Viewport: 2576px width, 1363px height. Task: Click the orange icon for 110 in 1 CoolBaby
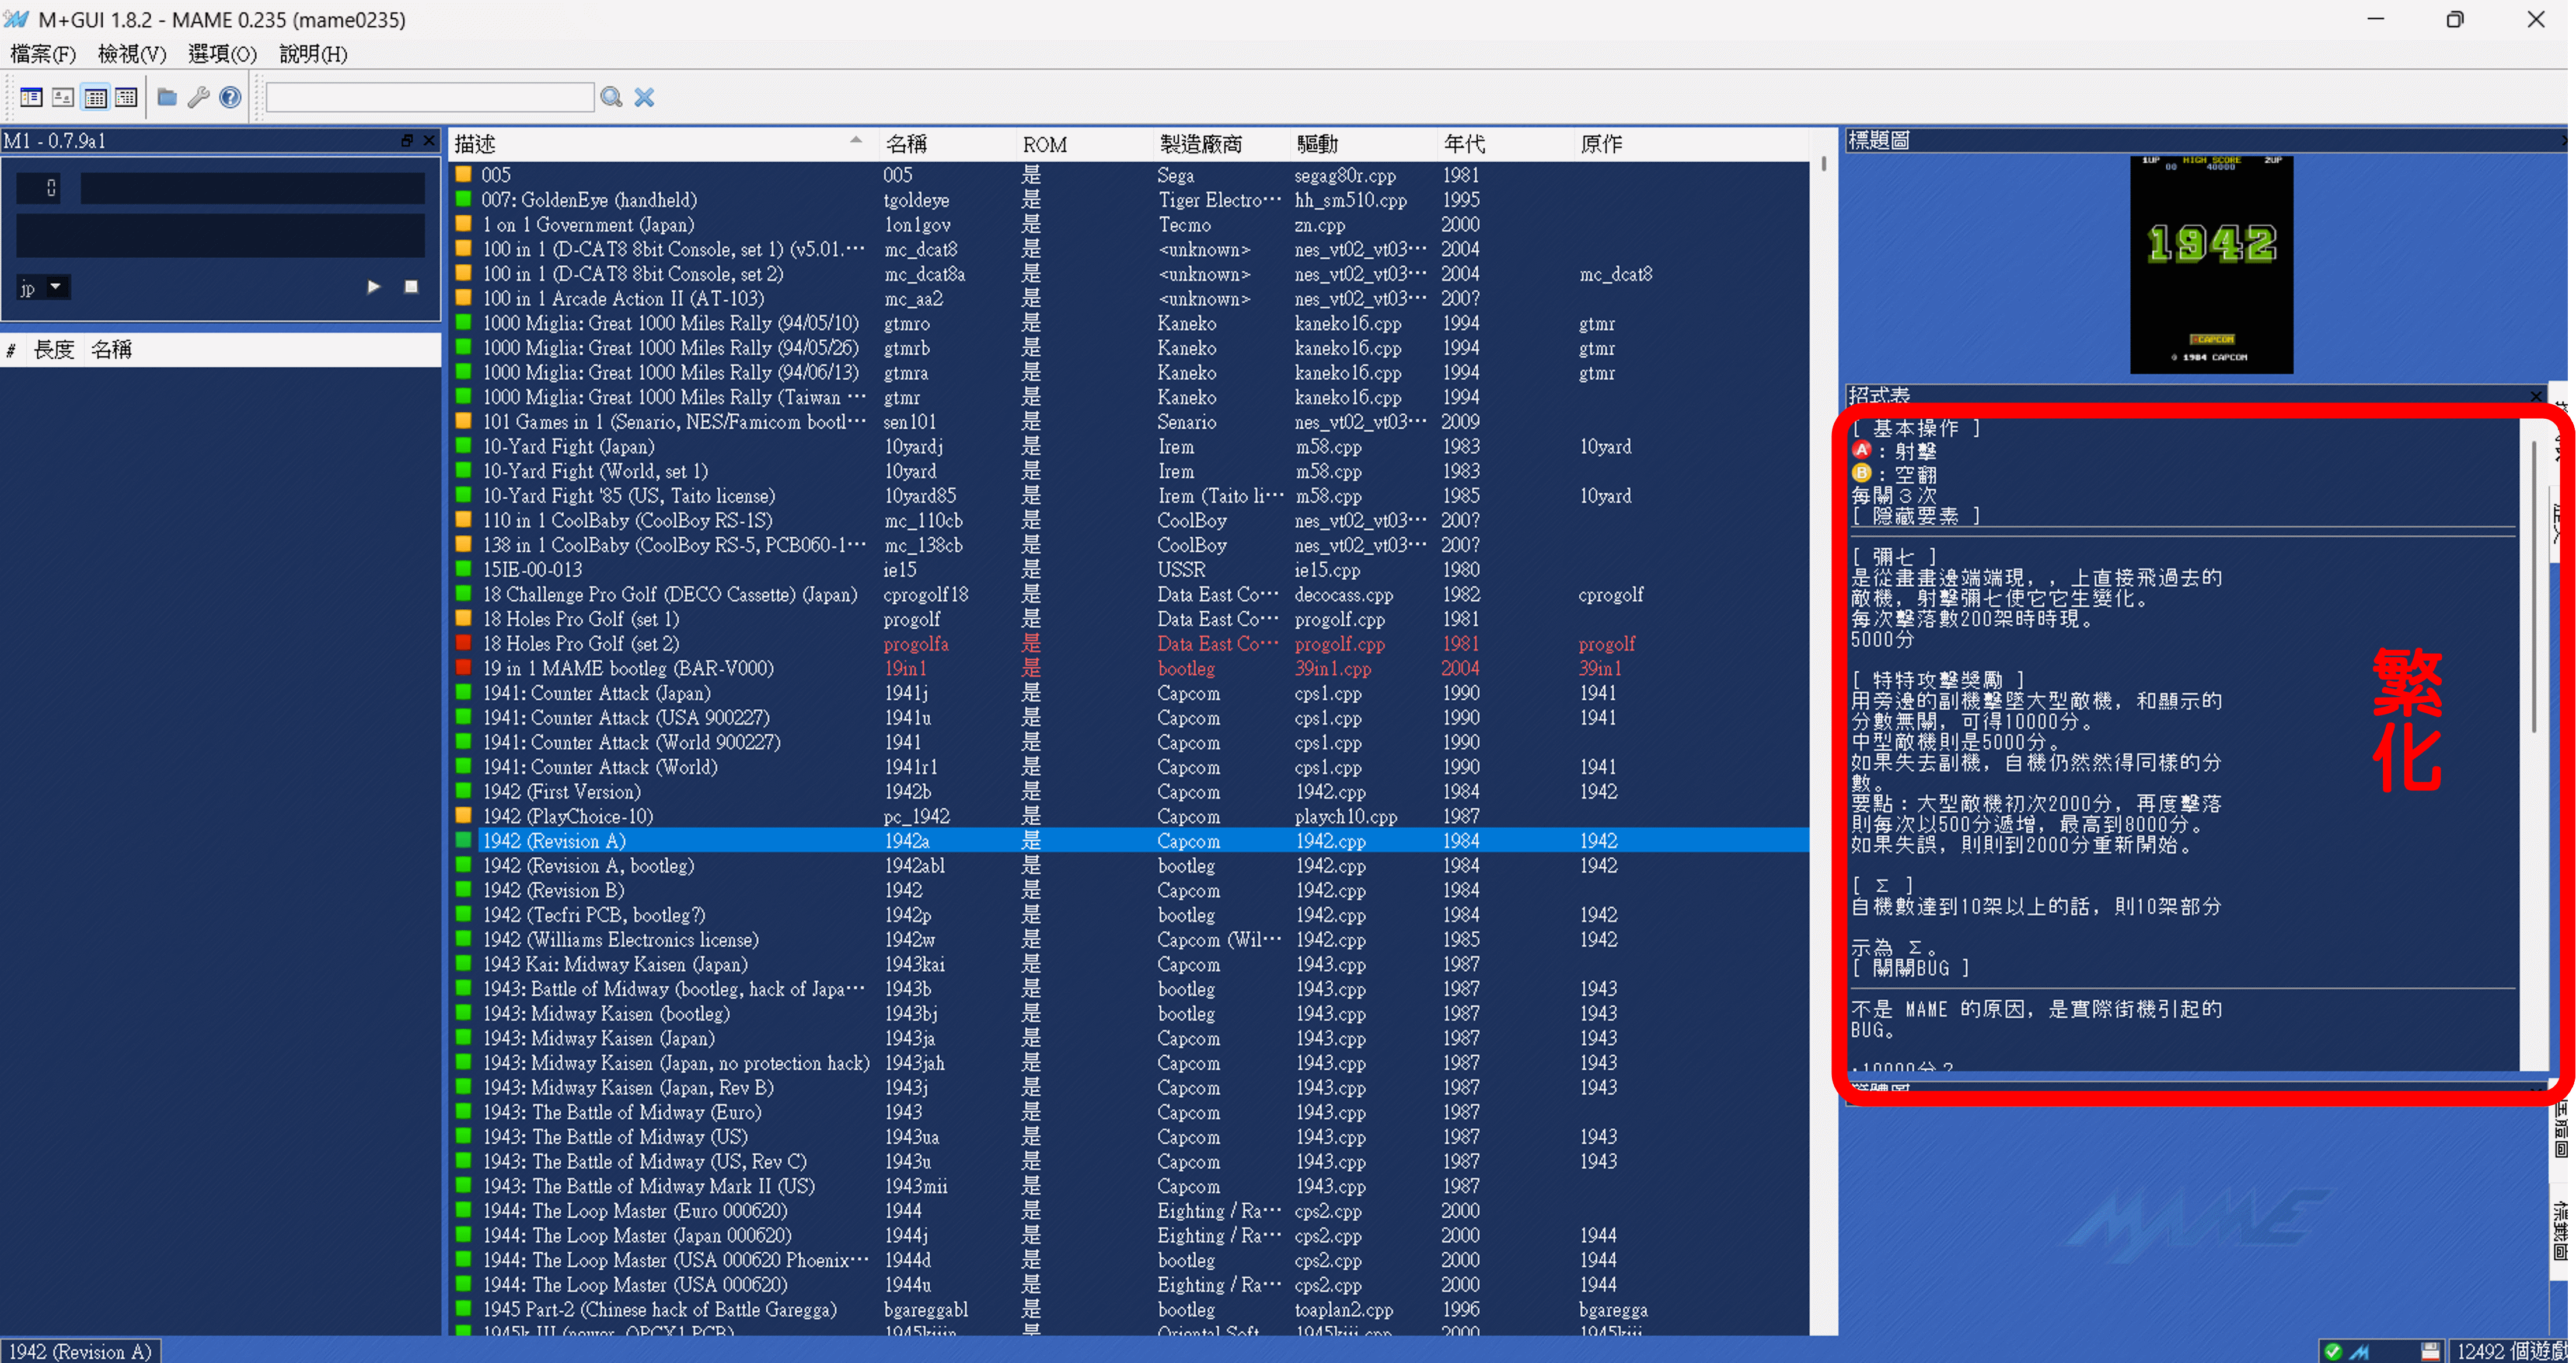coord(463,521)
